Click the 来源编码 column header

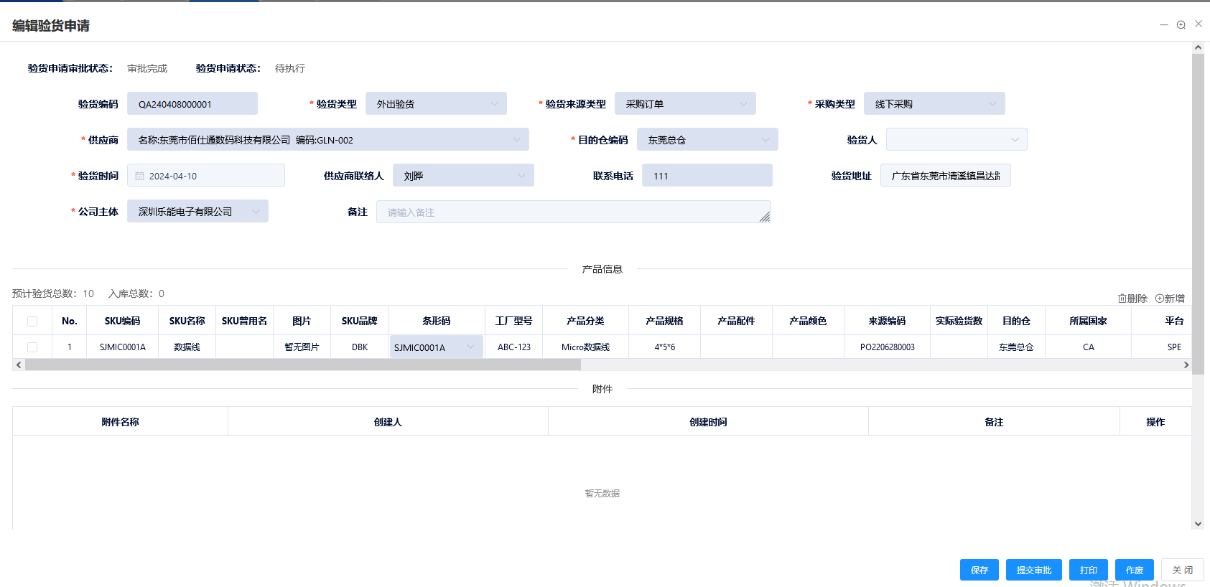[887, 321]
